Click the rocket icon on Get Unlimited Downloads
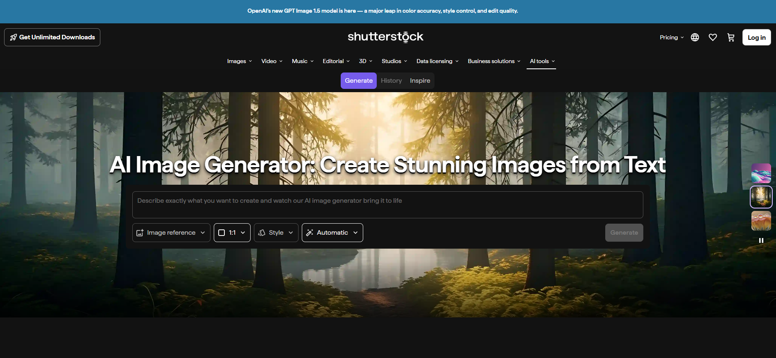The width and height of the screenshot is (776, 358). pos(14,37)
